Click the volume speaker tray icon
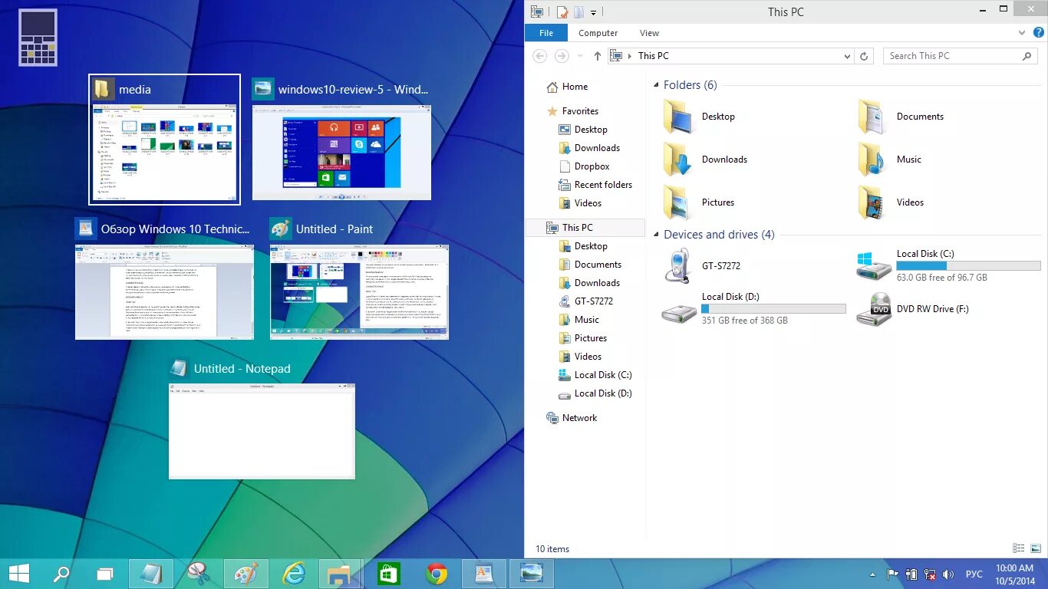Image resolution: width=1048 pixels, height=589 pixels. [x=948, y=574]
